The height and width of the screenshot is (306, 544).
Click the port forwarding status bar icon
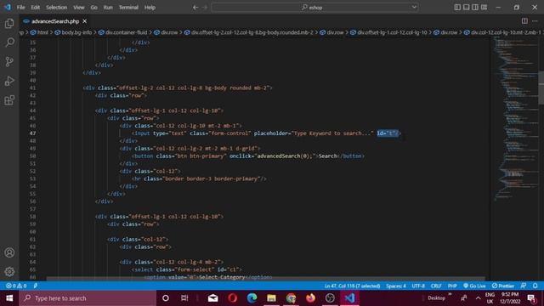pyautogui.click(x=36, y=286)
